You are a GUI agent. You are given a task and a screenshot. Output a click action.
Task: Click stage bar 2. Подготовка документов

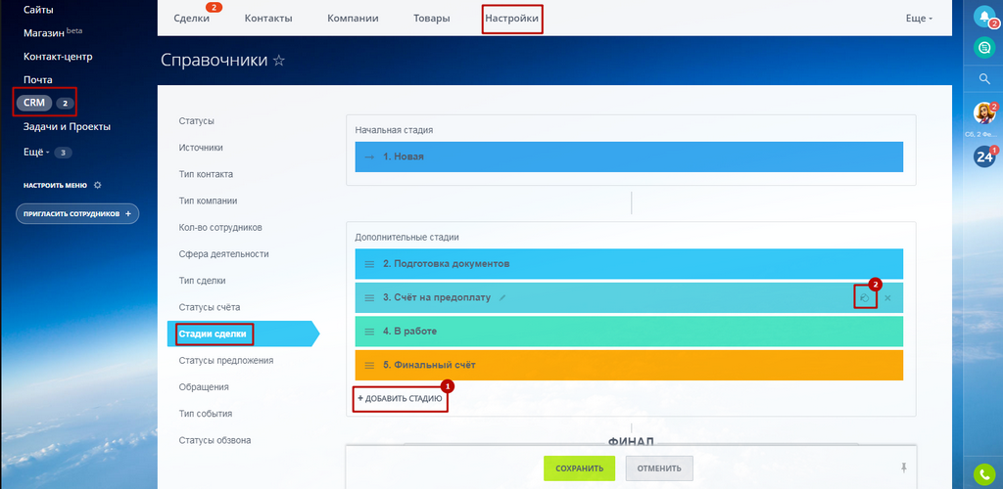[x=629, y=264]
